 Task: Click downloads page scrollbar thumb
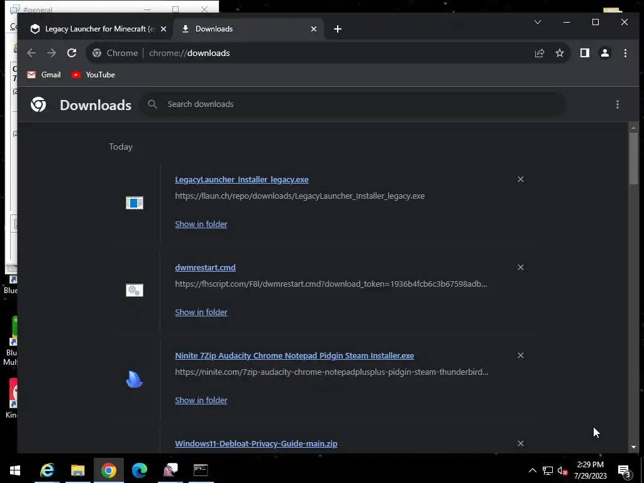click(x=633, y=158)
